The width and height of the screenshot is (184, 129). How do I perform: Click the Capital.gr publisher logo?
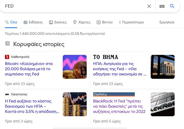point(114,94)
